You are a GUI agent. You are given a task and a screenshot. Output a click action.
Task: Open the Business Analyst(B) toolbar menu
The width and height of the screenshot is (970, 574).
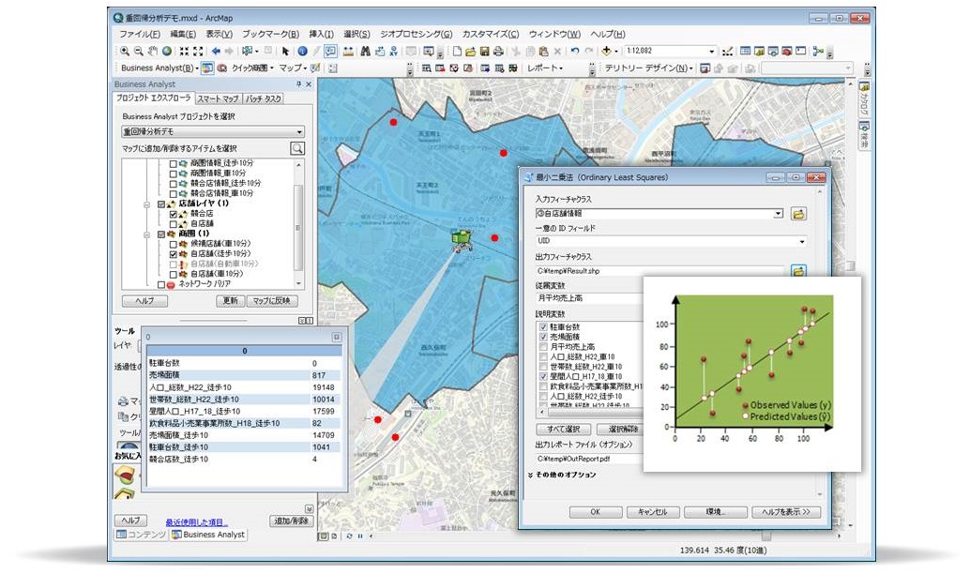pos(159,68)
